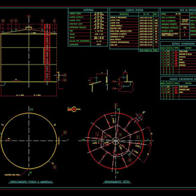Select the ORIENTAMENTO TETTO title
Viewport: 196px width, 196px height.
click(117, 182)
